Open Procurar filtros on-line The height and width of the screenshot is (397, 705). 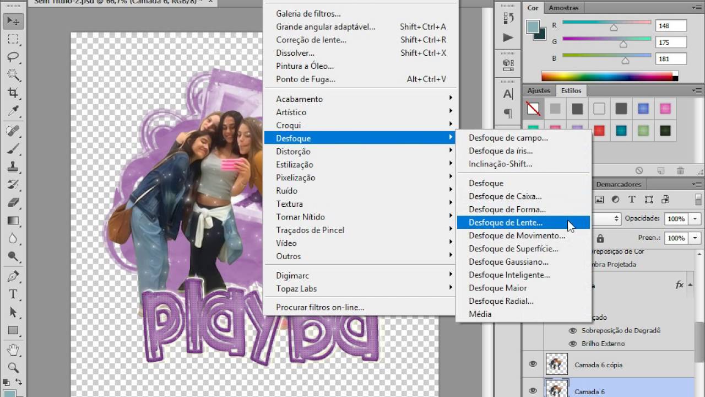(361, 308)
